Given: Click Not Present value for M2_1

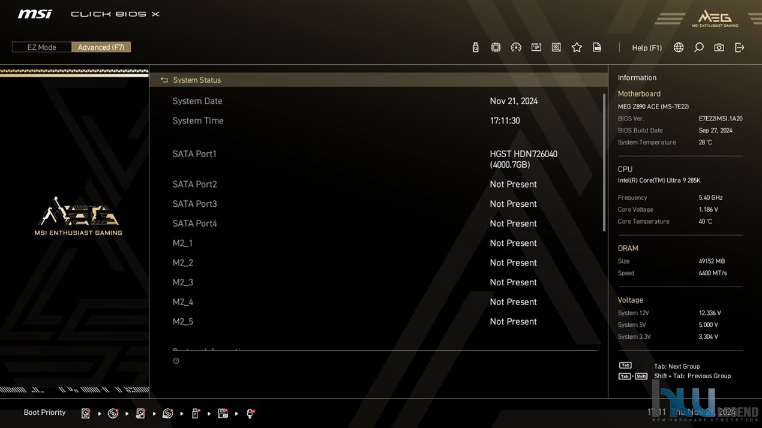Looking at the screenshot, I should [513, 243].
